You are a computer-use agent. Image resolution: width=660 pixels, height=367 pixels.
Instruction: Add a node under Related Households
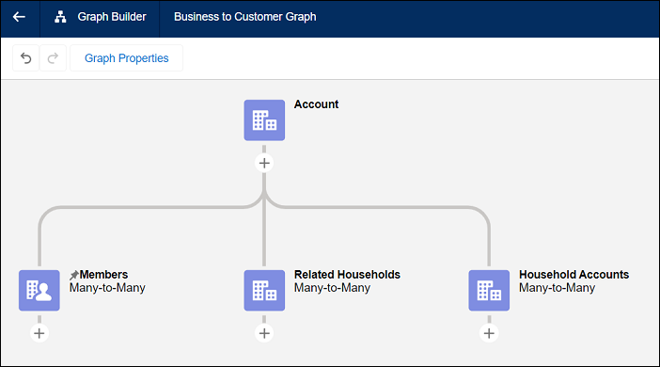(x=264, y=333)
